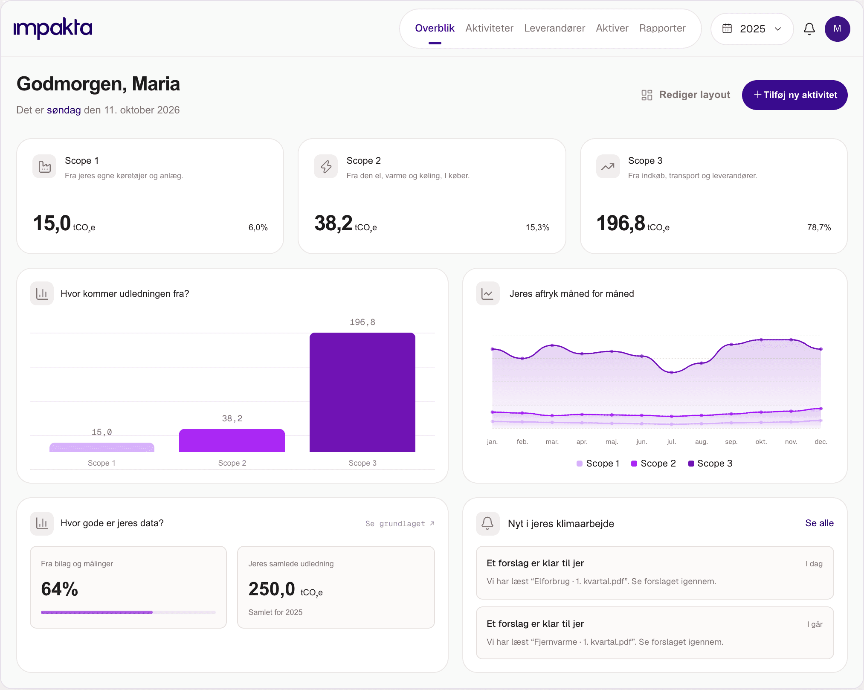The height and width of the screenshot is (690, 864).
Task: Open the Elforbrug 1. kvartal.pdf suggestion card
Action: 655,572
